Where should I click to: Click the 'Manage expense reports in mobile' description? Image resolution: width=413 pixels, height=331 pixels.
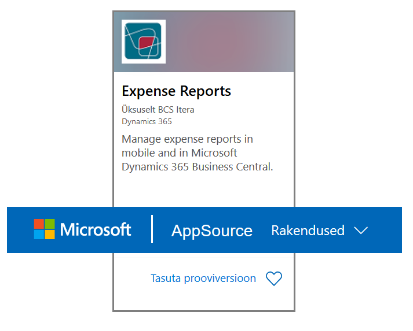point(198,153)
